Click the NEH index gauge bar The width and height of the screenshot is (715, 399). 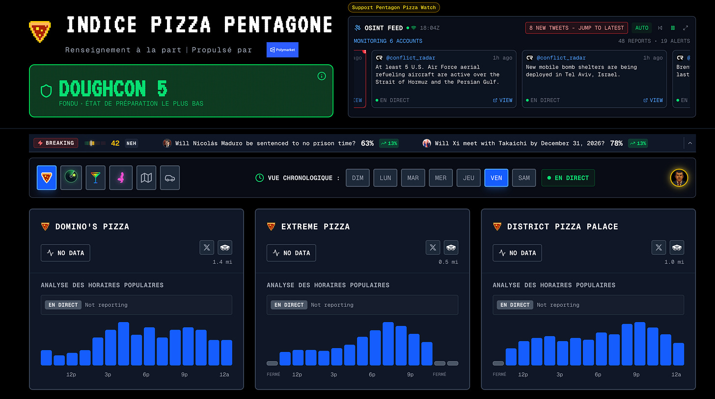[95, 143]
